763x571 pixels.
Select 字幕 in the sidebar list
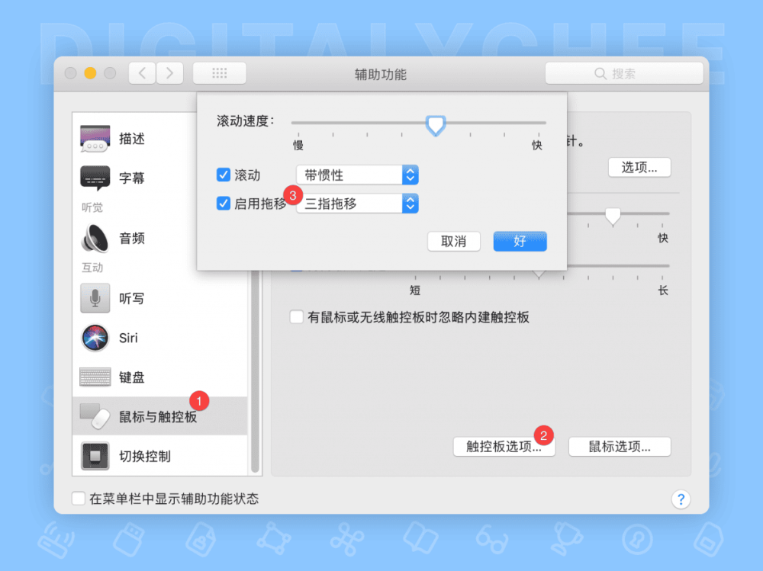160,178
